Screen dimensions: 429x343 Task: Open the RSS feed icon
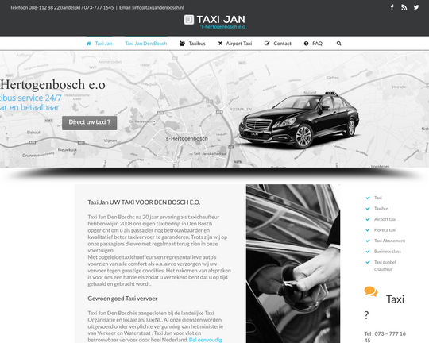click(404, 7)
